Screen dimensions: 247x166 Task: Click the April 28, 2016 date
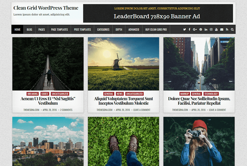click(50, 110)
